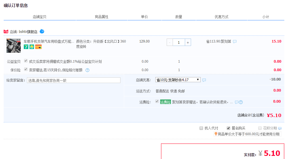The height and width of the screenshot is (159, 288).
Task: Click the help question mark beside 保价险
Action: 87,70
